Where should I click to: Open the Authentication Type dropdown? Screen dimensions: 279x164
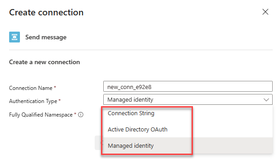tap(188, 99)
